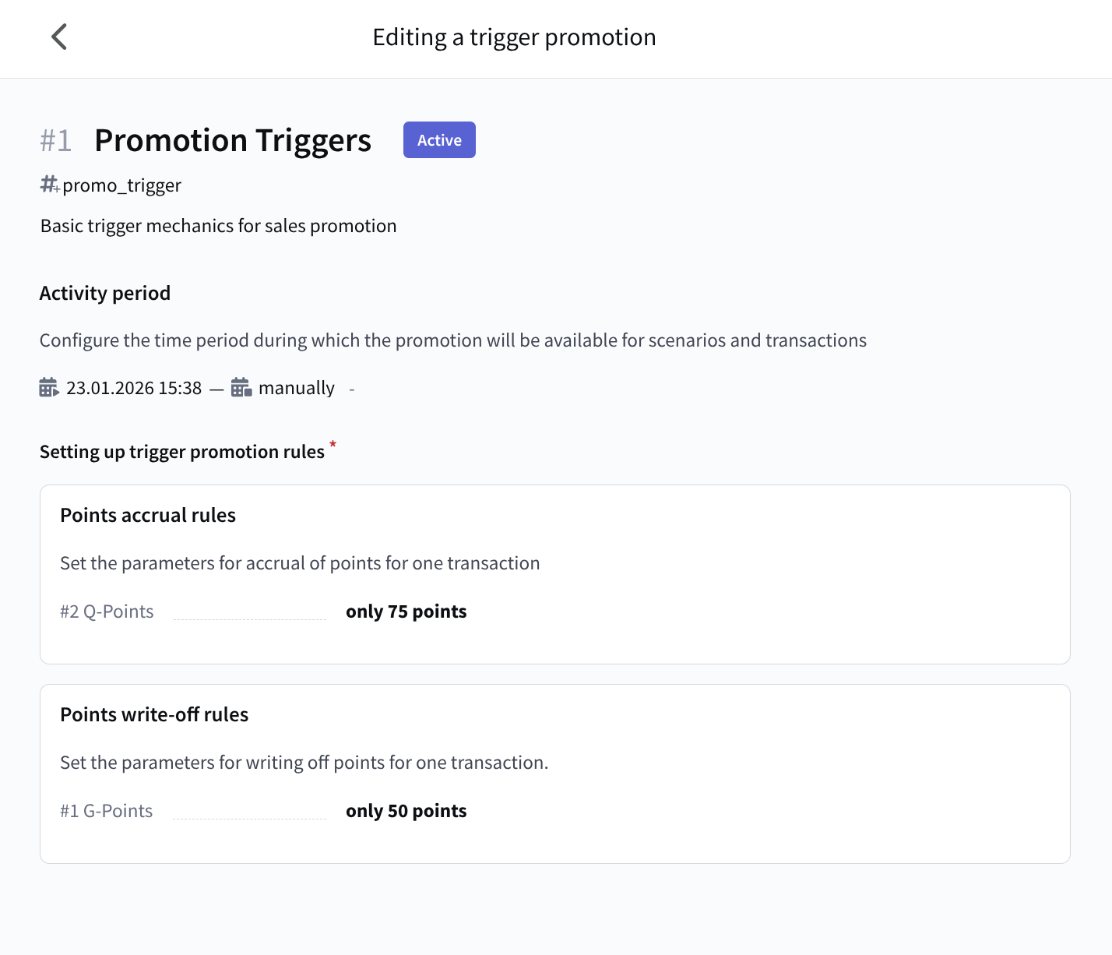Edit the 'only 50 points' value
Image resolution: width=1112 pixels, height=955 pixels.
[x=406, y=811]
